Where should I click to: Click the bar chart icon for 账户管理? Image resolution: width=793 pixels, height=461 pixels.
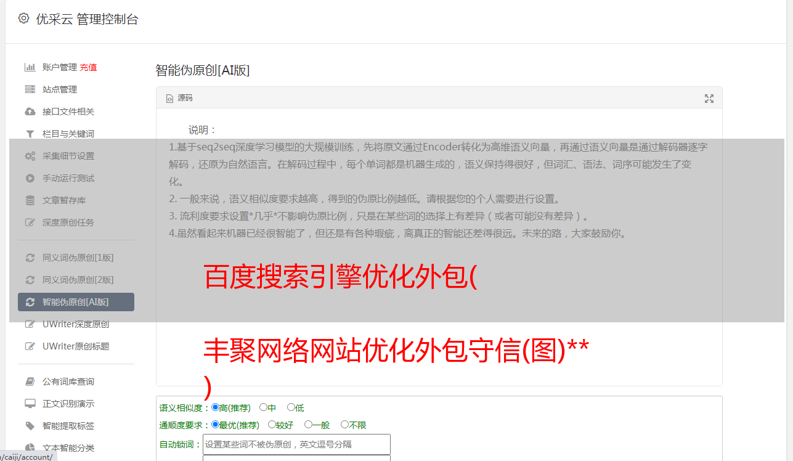(x=30, y=67)
